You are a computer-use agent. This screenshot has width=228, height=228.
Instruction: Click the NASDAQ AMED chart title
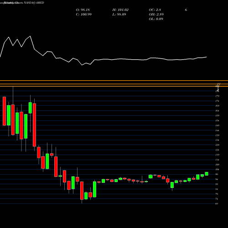pyautogui.click(x=34, y=3)
